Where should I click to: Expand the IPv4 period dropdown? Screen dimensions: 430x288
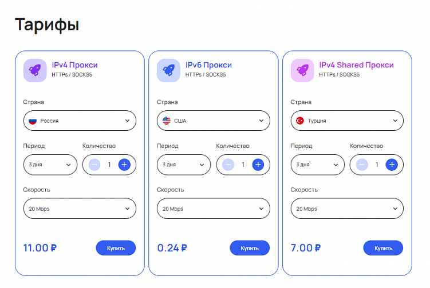50,165
